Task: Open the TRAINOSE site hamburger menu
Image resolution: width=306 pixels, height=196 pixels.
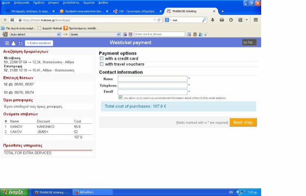Action: [x=7, y=43]
